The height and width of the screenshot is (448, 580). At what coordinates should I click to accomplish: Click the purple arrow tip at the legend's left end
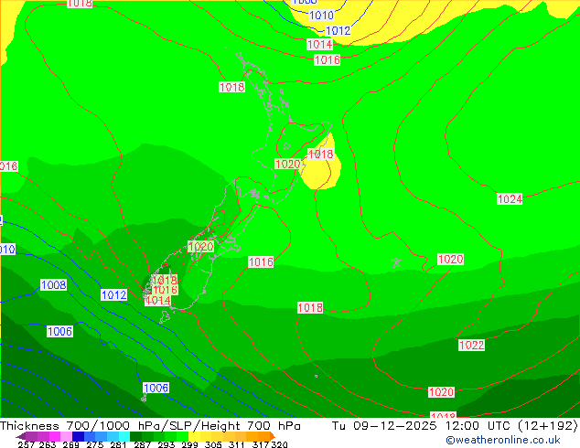(21, 437)
